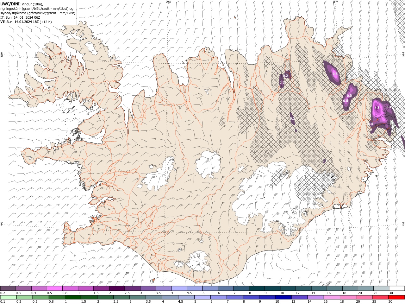
Task: Pick upper legend swatch between 9 and 10
Action: point(272,288)
